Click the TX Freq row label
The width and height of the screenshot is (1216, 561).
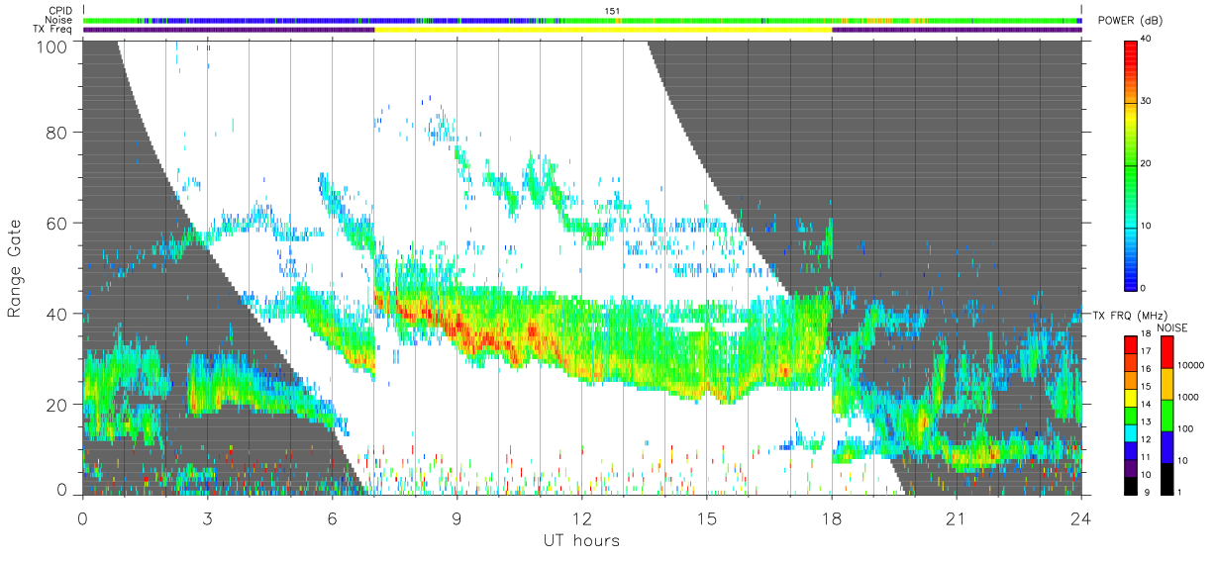[53, 30]
